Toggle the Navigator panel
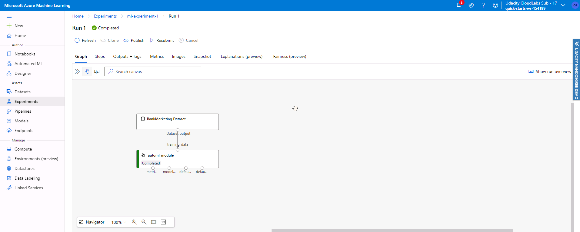Viewport: 580px width, 232px height. [92, 222]
